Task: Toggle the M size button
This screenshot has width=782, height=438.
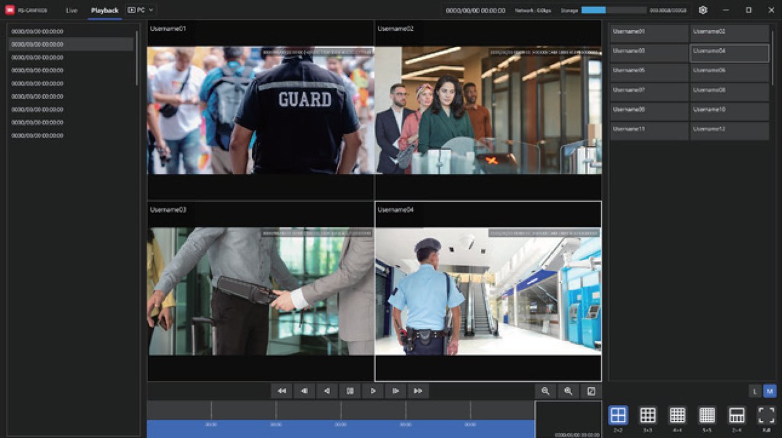Action: [x=770, y=391]
